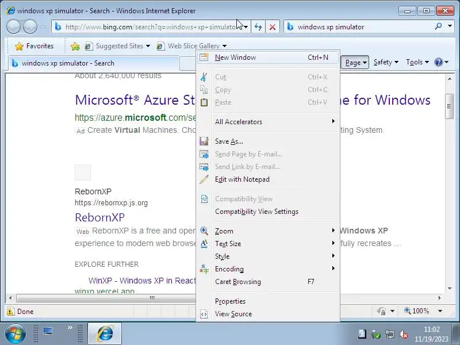Choose Edit with Notepad
Viewport: 460px width, 345px height.
click(x=268, y=179)
